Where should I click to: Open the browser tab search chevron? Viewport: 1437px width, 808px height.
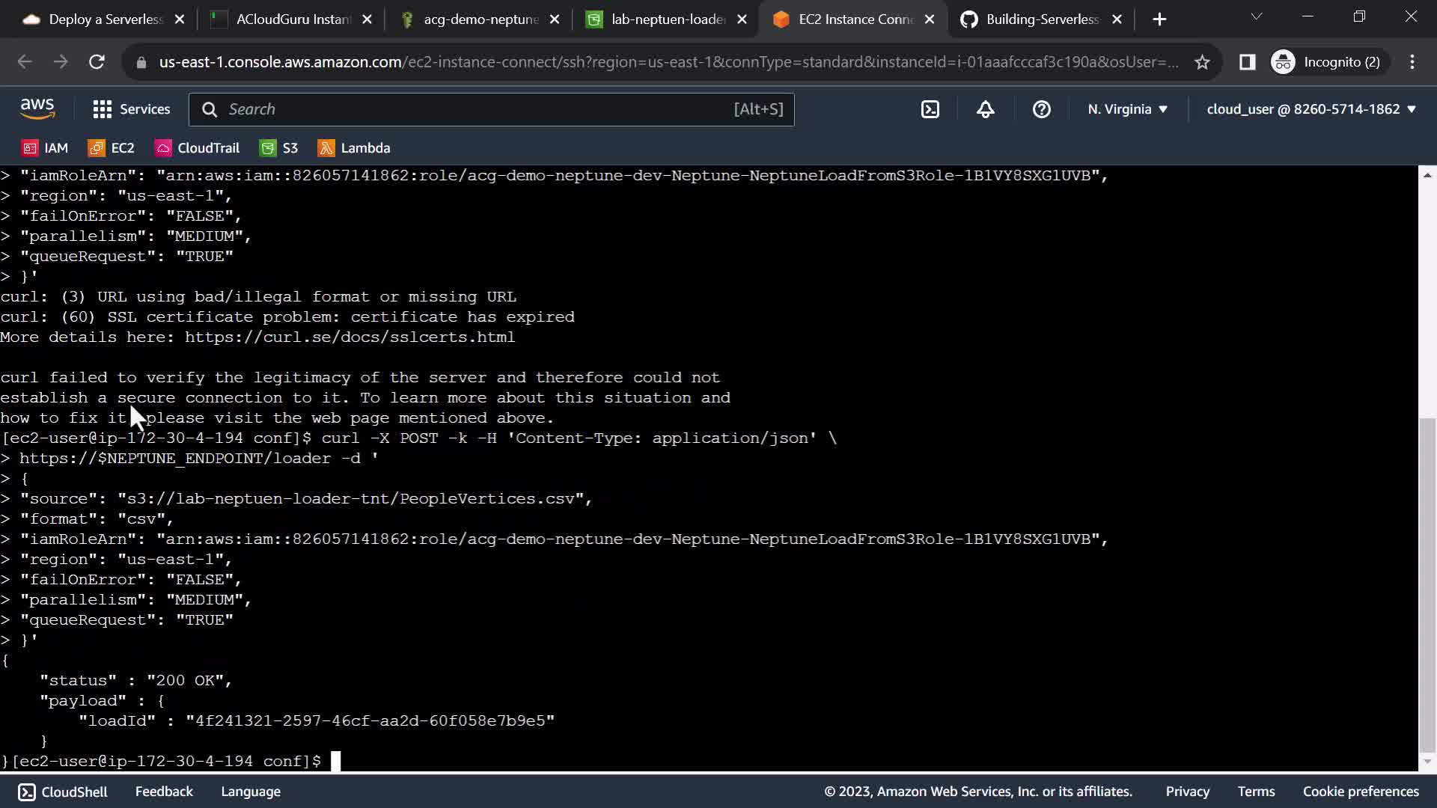tap(1256, 16)
